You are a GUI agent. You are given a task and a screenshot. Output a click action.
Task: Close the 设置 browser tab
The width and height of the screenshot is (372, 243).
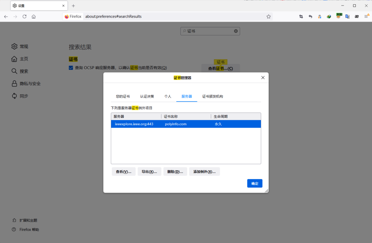(x=63, y=6)
